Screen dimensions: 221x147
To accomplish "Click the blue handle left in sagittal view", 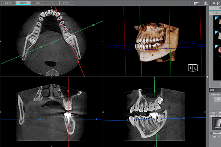I will tap(127, 120).
